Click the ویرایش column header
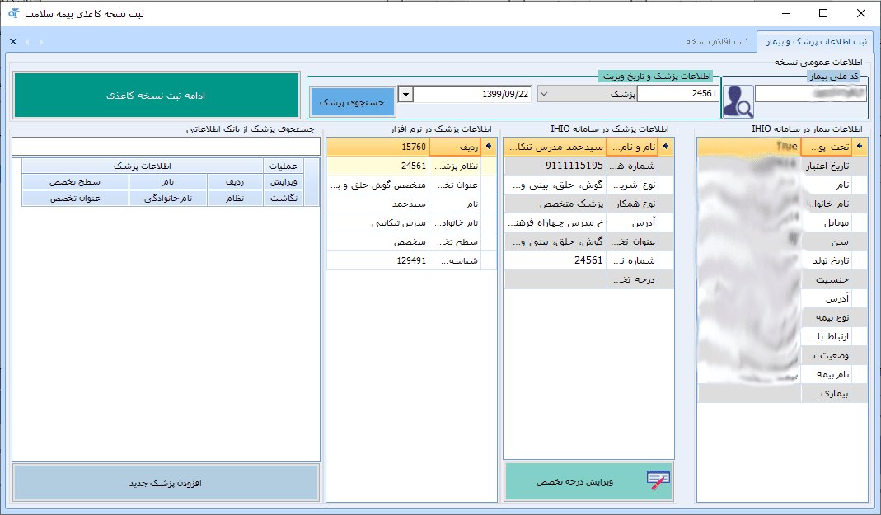This screenshot has height=515, width=881. click(284, 182)
